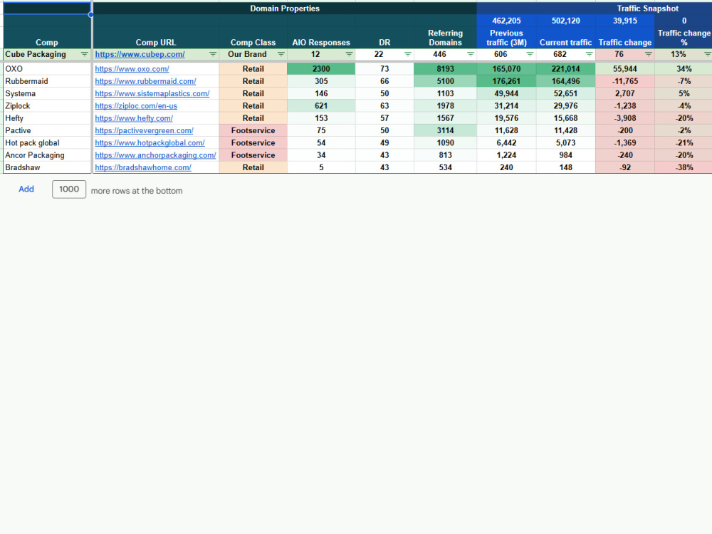Select the Hefty competitor name cell
Image resolution: width=712 pixels, height=534 pixels.
pyautogui.click(x=47, y=118)
